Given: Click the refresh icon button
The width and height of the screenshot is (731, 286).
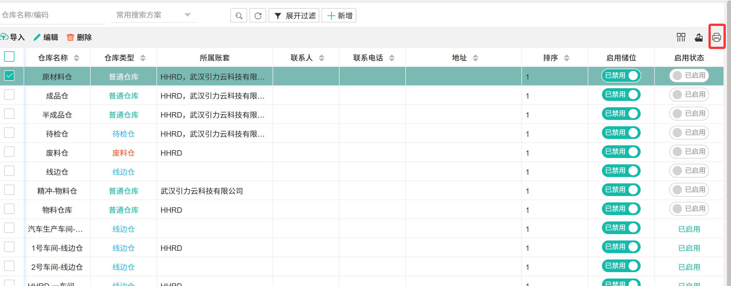Looking at the screenshot, I should [x=258, y=16].
